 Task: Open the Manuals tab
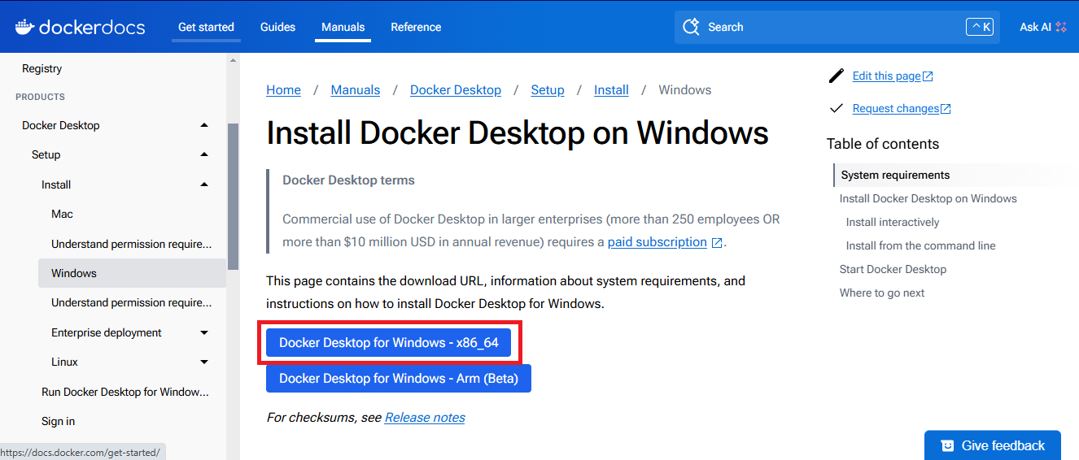[x=343, y=27]
